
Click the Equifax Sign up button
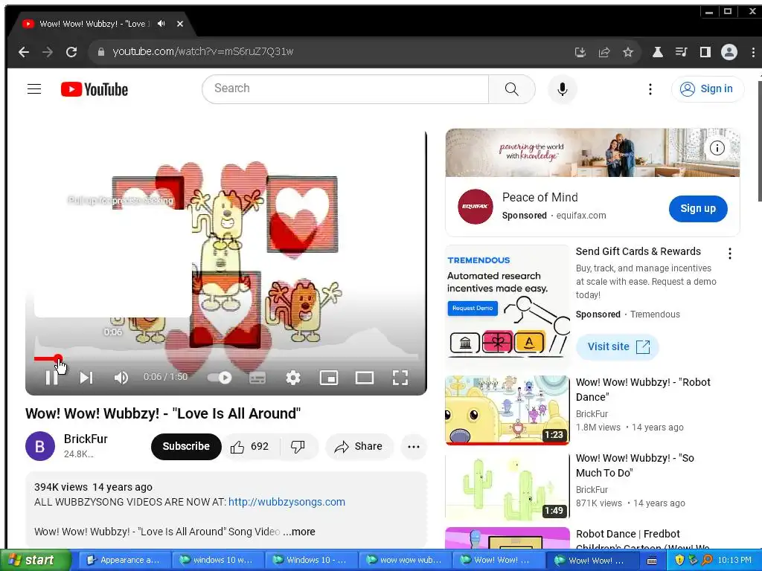point(698,209)
